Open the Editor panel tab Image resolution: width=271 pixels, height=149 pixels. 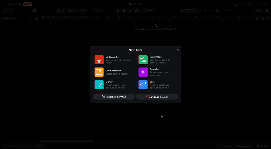(x=39, y=146)
